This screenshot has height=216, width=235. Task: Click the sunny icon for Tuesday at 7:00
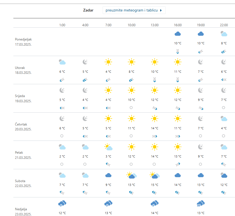(x=108, y=62)
